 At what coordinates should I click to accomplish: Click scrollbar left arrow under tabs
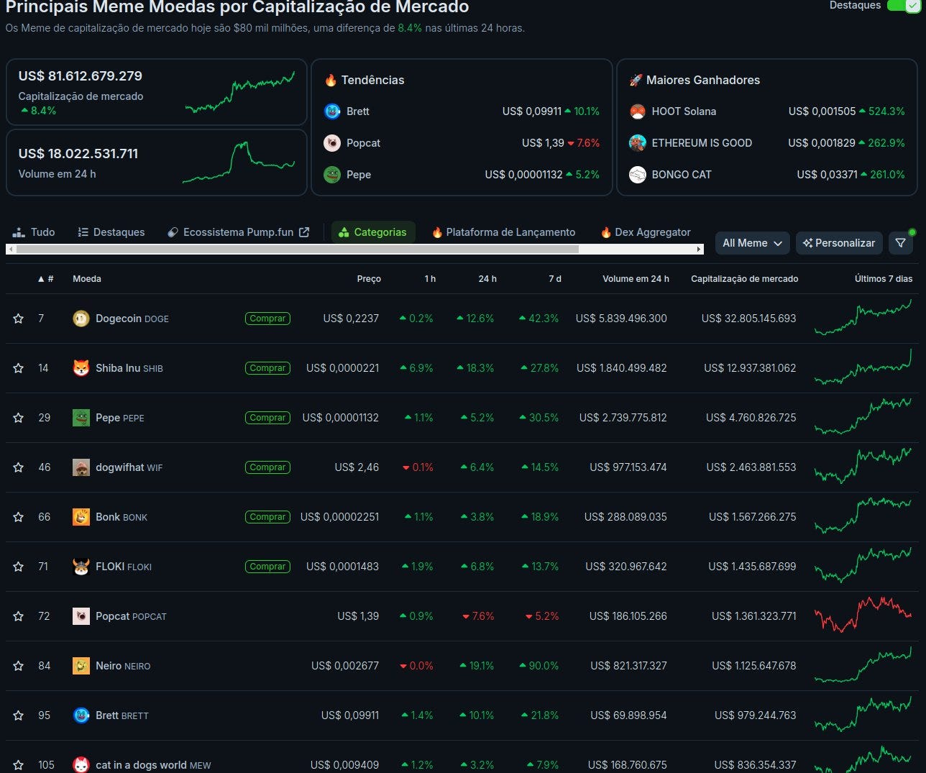[x=10, y=250]
